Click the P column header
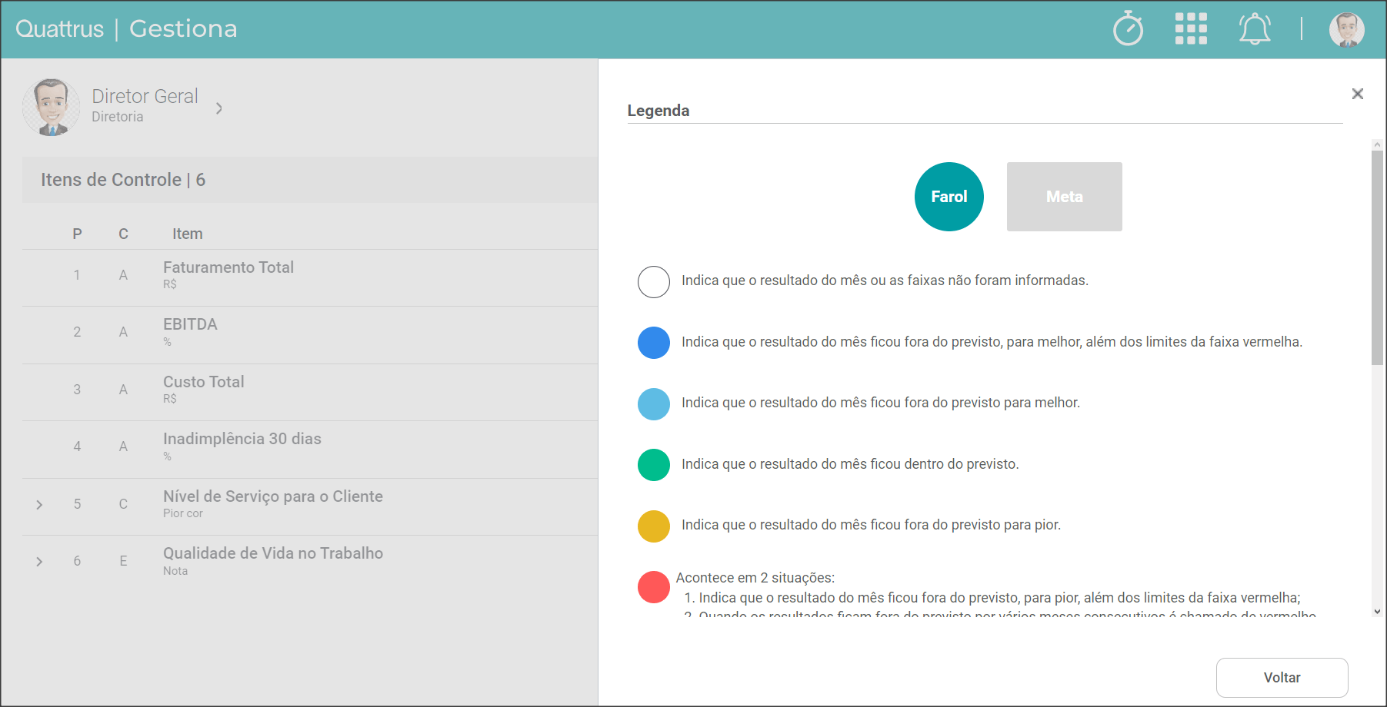This screenshot has height=707, width=1387. [77, 234]
